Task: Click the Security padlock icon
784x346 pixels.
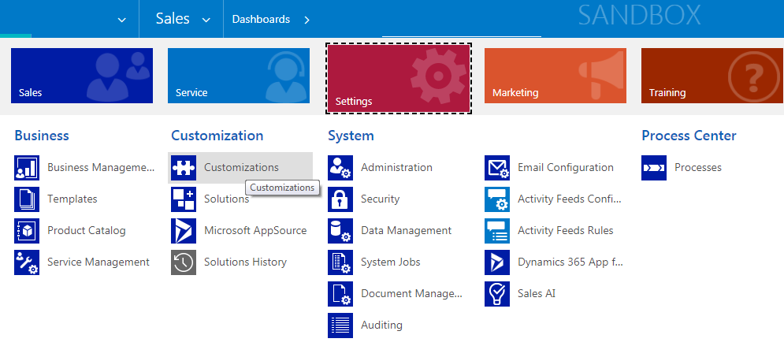Action: 340,199
